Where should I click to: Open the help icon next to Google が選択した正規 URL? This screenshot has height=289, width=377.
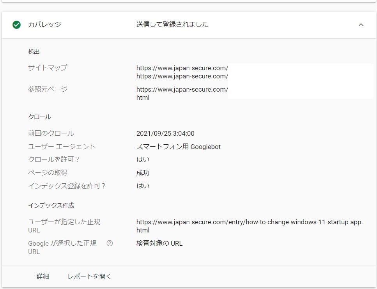pos(110,243)
